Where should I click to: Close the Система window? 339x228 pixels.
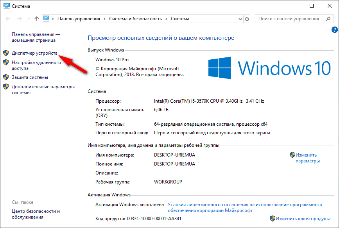[x=330, y=6]
